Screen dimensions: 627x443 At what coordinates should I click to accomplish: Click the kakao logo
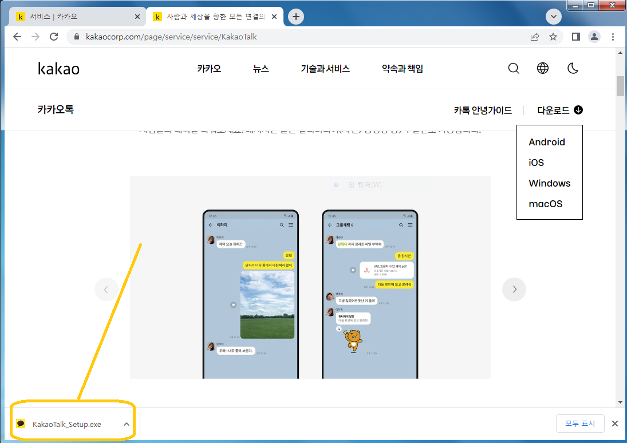point(59,69)
